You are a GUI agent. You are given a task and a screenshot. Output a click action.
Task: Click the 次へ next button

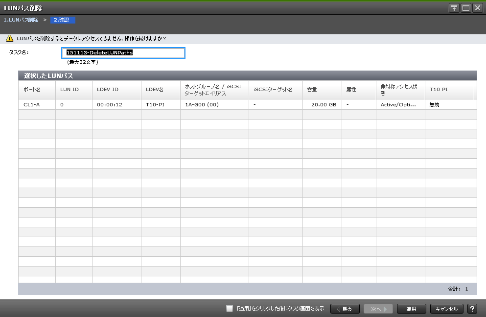(x=378, y=309)
